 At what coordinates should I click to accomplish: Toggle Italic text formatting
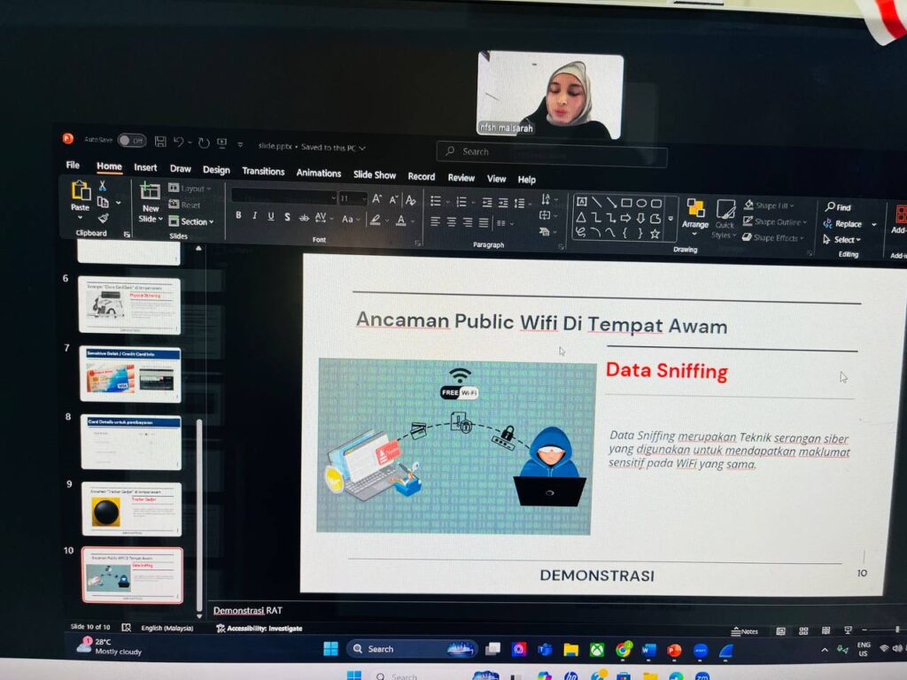pos(255,216)
